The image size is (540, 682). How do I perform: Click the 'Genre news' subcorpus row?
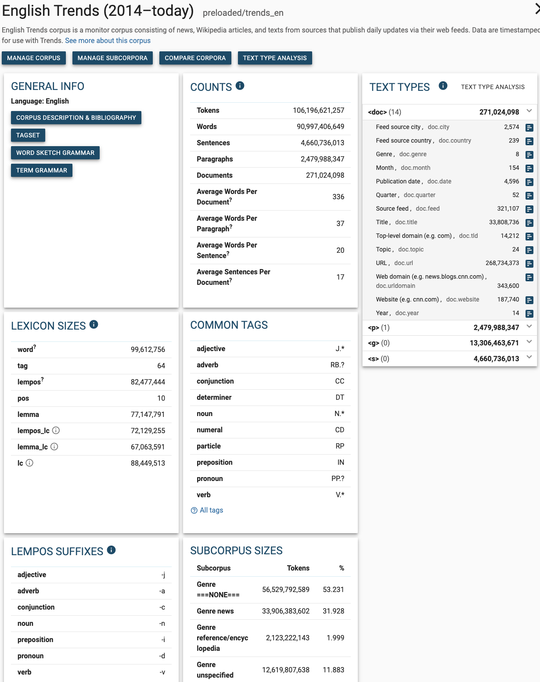[x=270, y=611]
